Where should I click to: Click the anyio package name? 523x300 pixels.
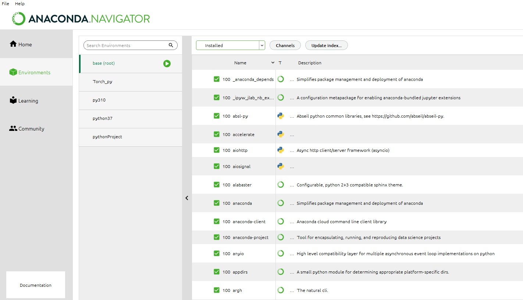tap(238, 253)
